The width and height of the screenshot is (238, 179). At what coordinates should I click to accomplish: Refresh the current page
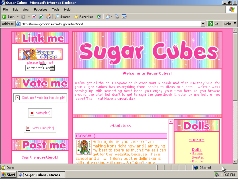click(x=41, y=17)
